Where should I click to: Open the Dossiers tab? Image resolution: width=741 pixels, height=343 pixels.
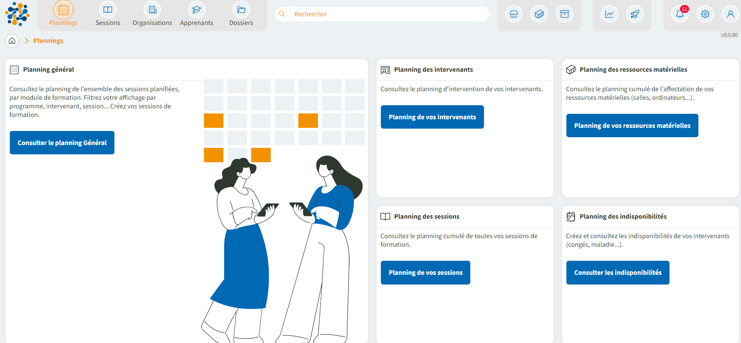click(241, 15)
